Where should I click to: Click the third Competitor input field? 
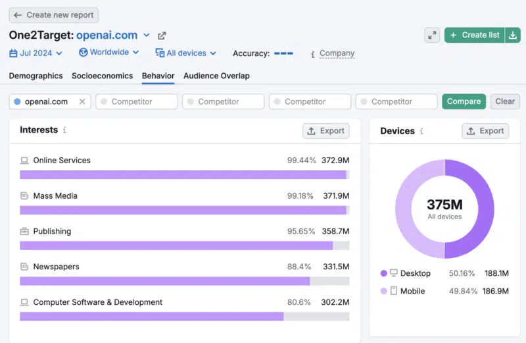coord(310,101)
